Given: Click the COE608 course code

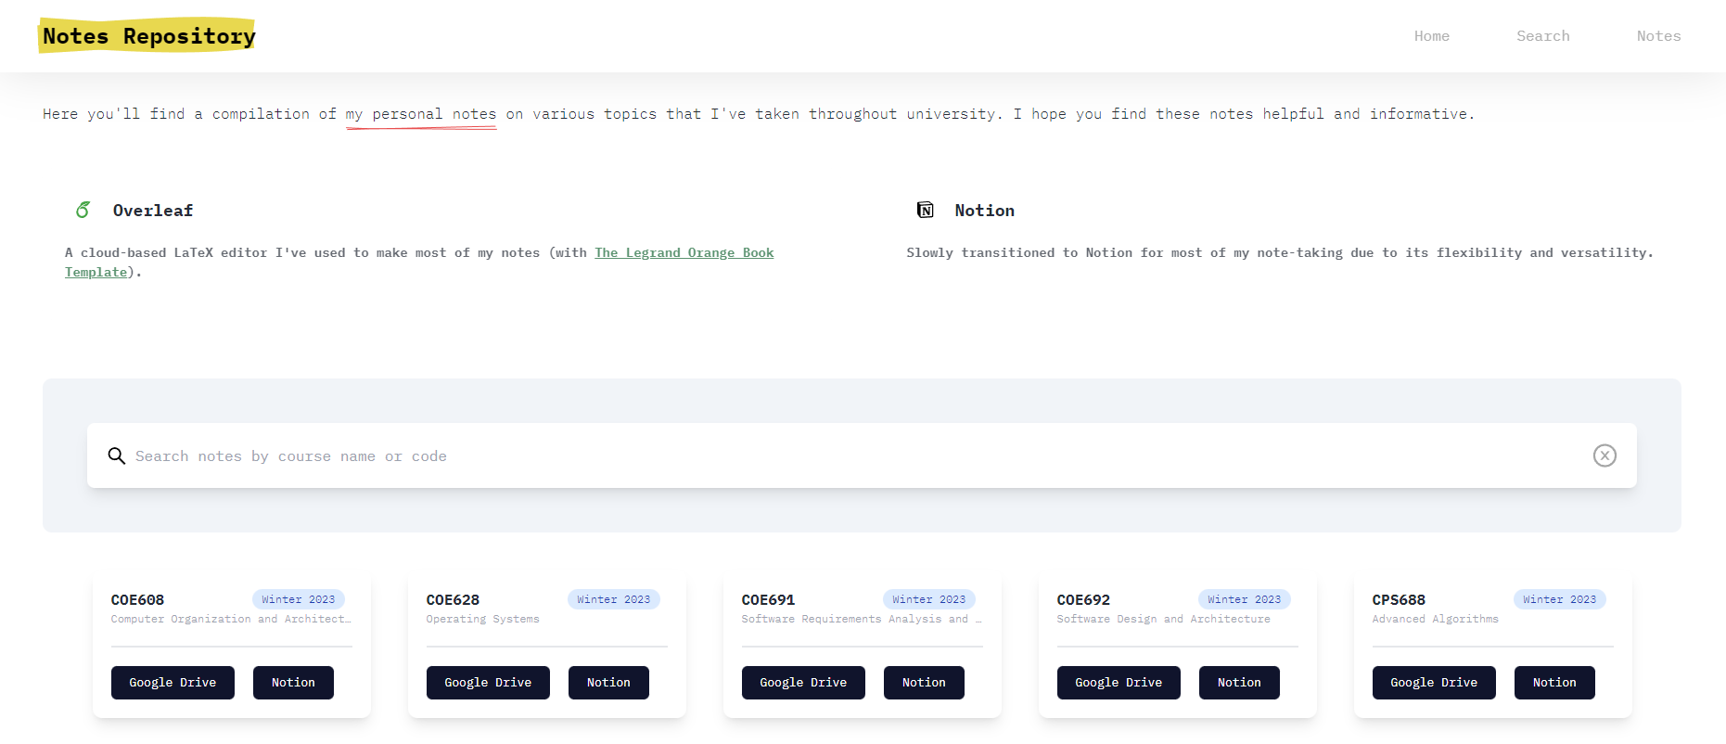Looking at the screenshot, I should [137, 600].
